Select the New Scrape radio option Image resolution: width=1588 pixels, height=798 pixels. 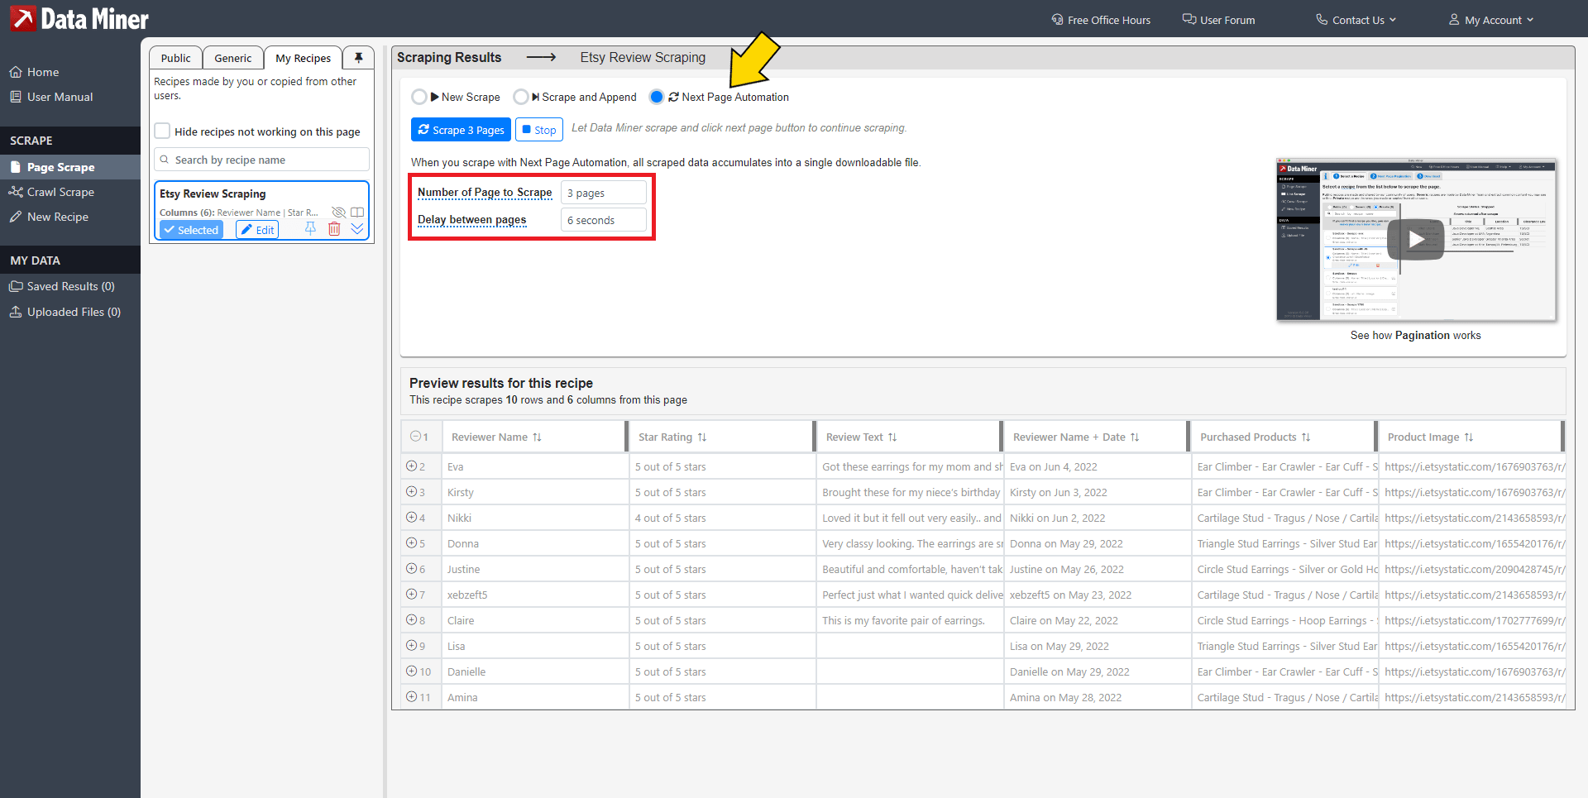[x=419, y=97]
